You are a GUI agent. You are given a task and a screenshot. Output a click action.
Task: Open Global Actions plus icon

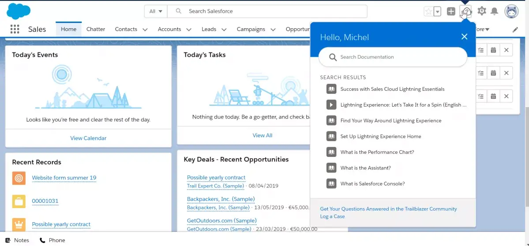(x=451, y=11)
